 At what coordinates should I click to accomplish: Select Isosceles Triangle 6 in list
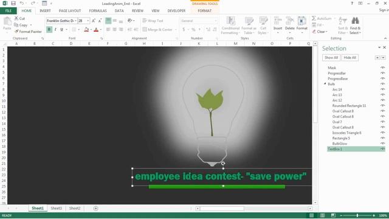coord(346,133)
